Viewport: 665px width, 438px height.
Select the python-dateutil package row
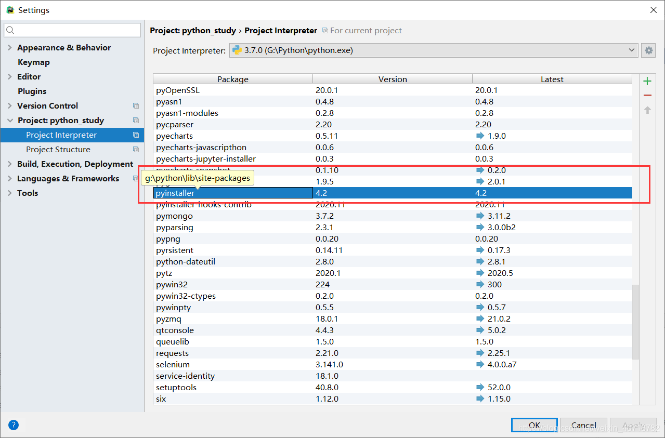[393, 261]
